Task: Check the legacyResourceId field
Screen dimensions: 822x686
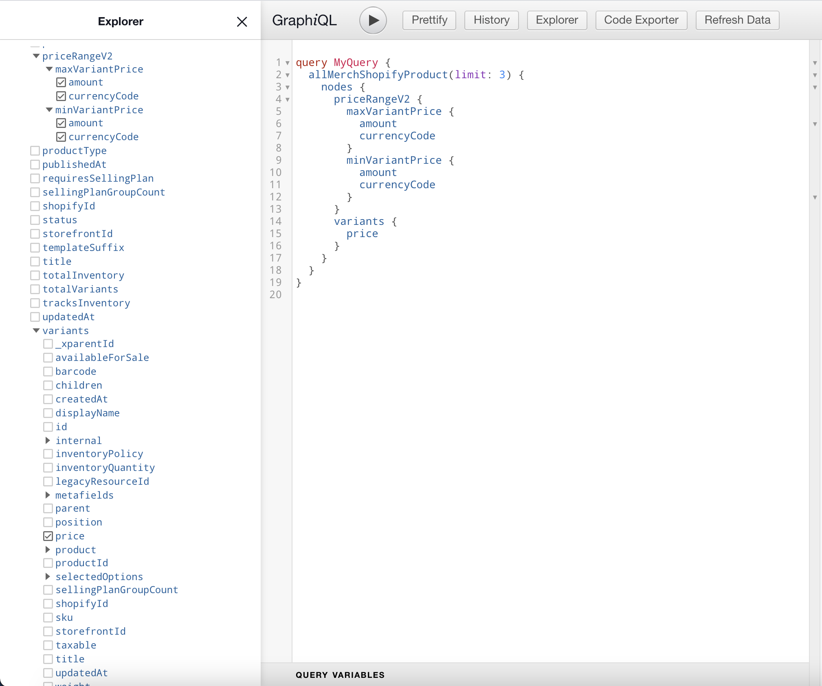Action: point(48,482)
